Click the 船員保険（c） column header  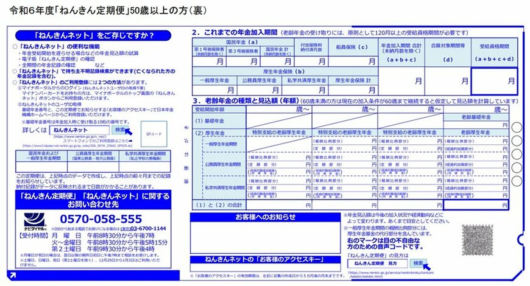point(352,47)
